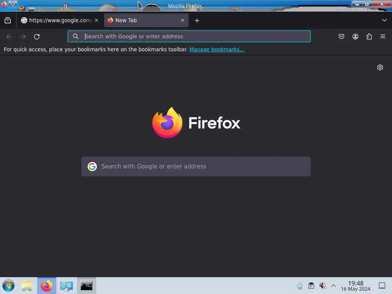392x294 pixels.
Task: Switch to the google.com tab
Action: click(59, 21)
